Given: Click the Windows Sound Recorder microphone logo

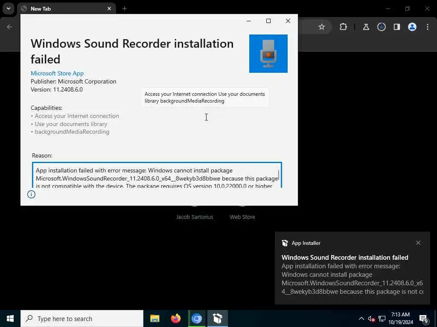Looking at the screenshot, I should 268,54.
